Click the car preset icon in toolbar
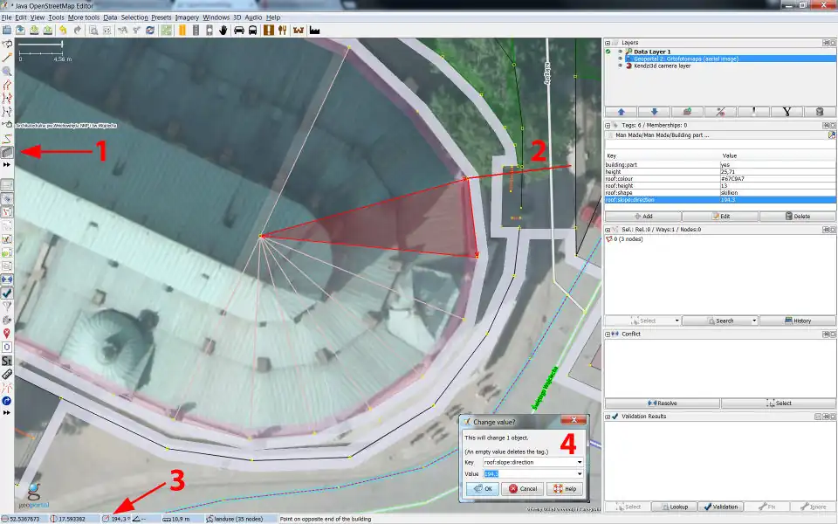 [x=238, y=30]
